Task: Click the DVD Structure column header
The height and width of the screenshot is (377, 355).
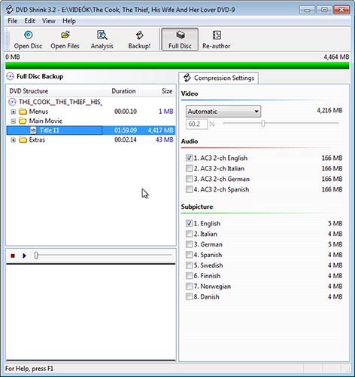Action: (x=54, y=91)
